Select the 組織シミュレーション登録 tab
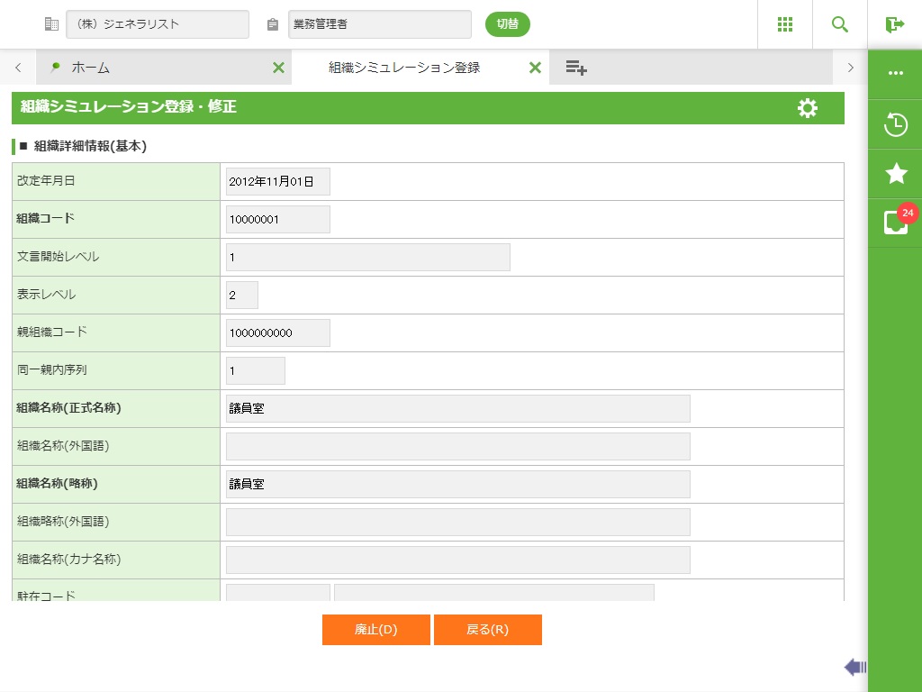The image size is (922, 692). 404,68
